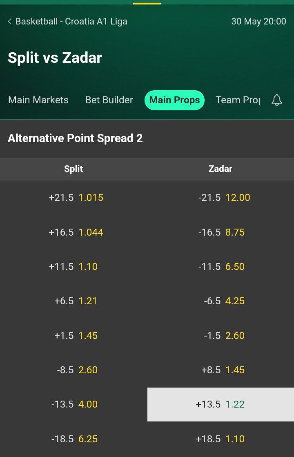Open the Team Props tab
This screenshot has width=294, height=457.
(238, 100)
